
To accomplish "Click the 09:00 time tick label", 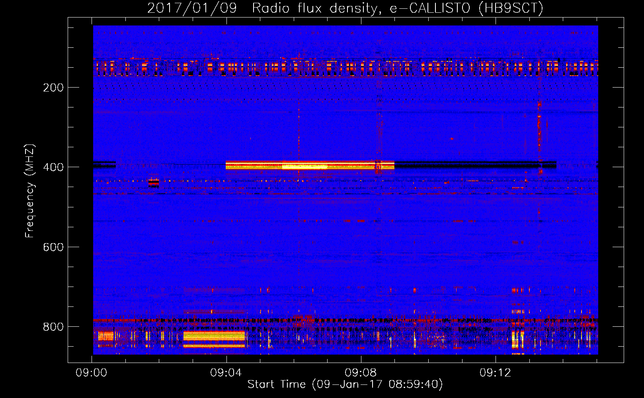I will point(92,373).
